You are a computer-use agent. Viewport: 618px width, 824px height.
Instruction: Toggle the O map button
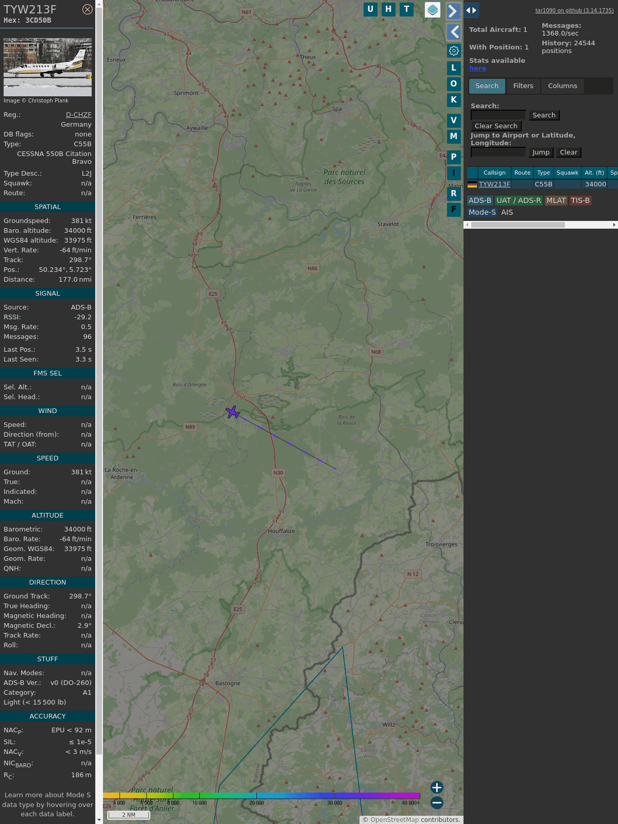(454, 83)
